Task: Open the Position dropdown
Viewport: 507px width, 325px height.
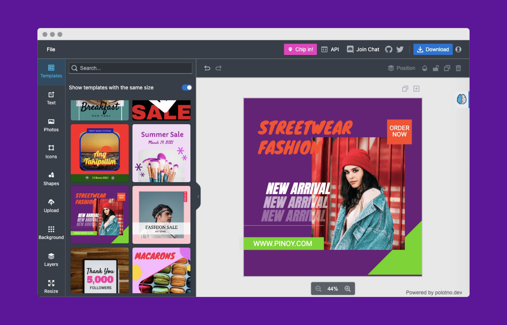Action: click(401, 68)
